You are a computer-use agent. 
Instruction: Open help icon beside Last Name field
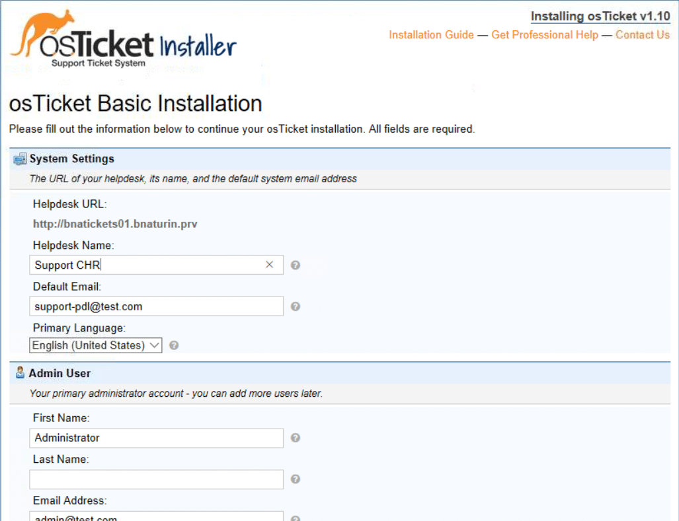coord(296,479)
